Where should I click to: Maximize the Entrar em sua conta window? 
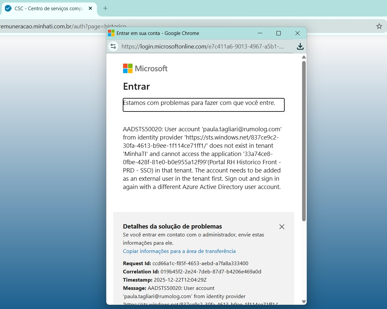[278, 33]
